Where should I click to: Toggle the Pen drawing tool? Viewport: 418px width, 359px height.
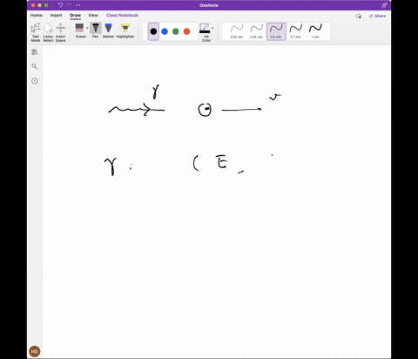point(96,30)
